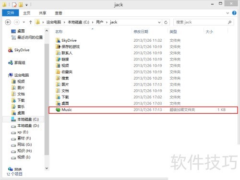
Task: Open the address bar history dropdown
Action: click(159, 22)
